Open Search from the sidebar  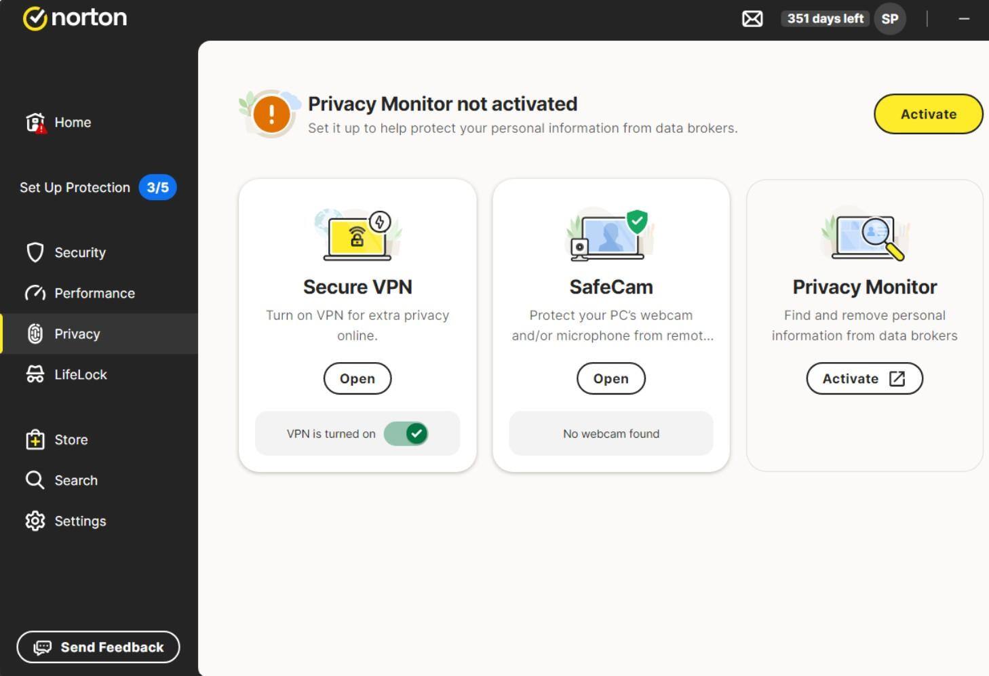[75, 481]
